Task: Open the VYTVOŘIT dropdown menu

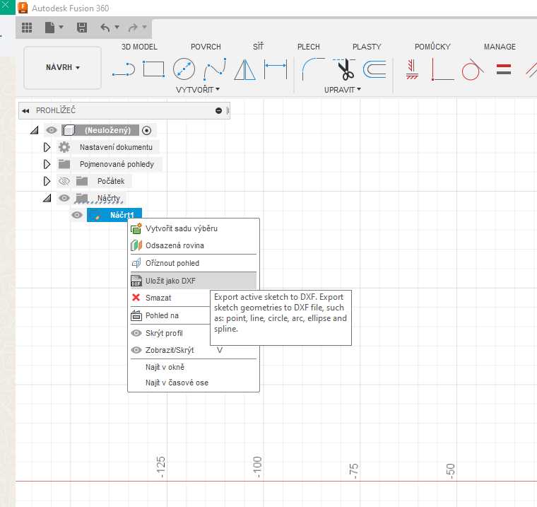Action: click(198, 90)
